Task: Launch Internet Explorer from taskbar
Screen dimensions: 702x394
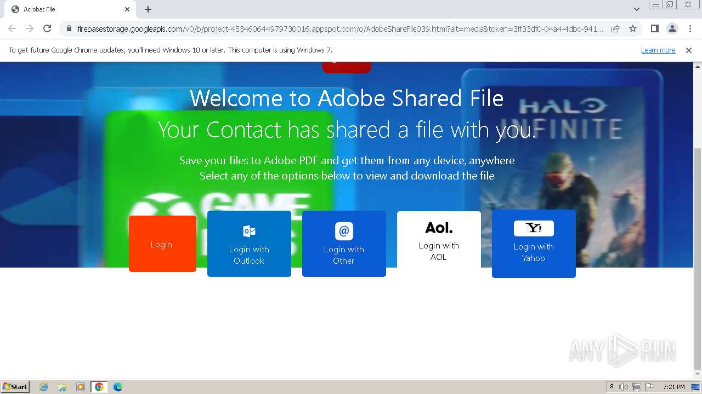Action: tap(43, 387)
